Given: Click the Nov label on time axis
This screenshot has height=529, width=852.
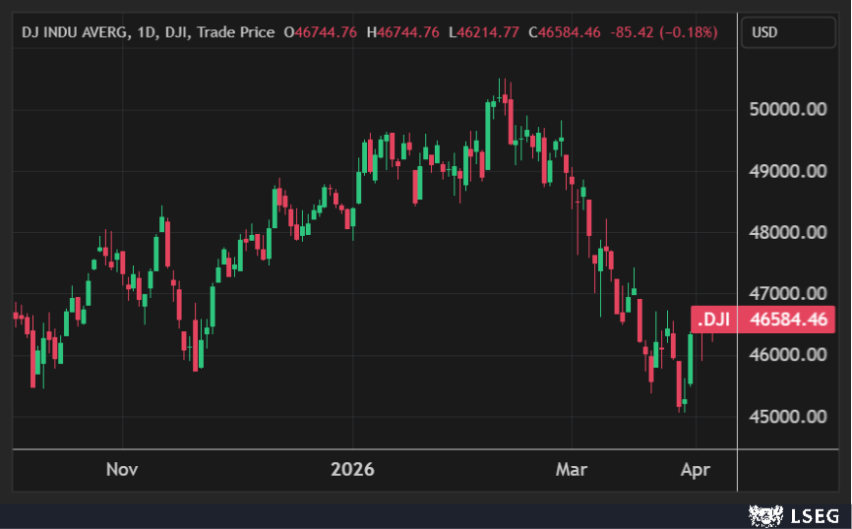Looking at the screenshot, I should coord(122,469).
